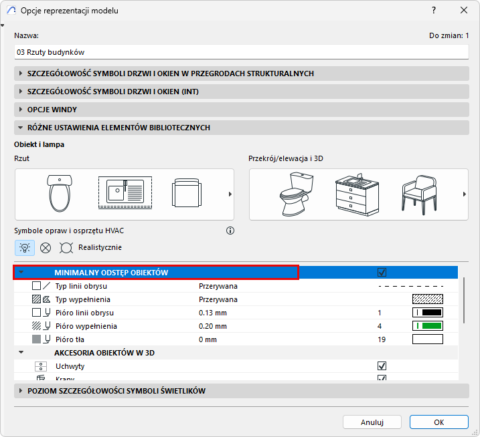Toggle the Krany checkbox
The height and width of the screenshot is (437, 480).
[x=382, y=378]
